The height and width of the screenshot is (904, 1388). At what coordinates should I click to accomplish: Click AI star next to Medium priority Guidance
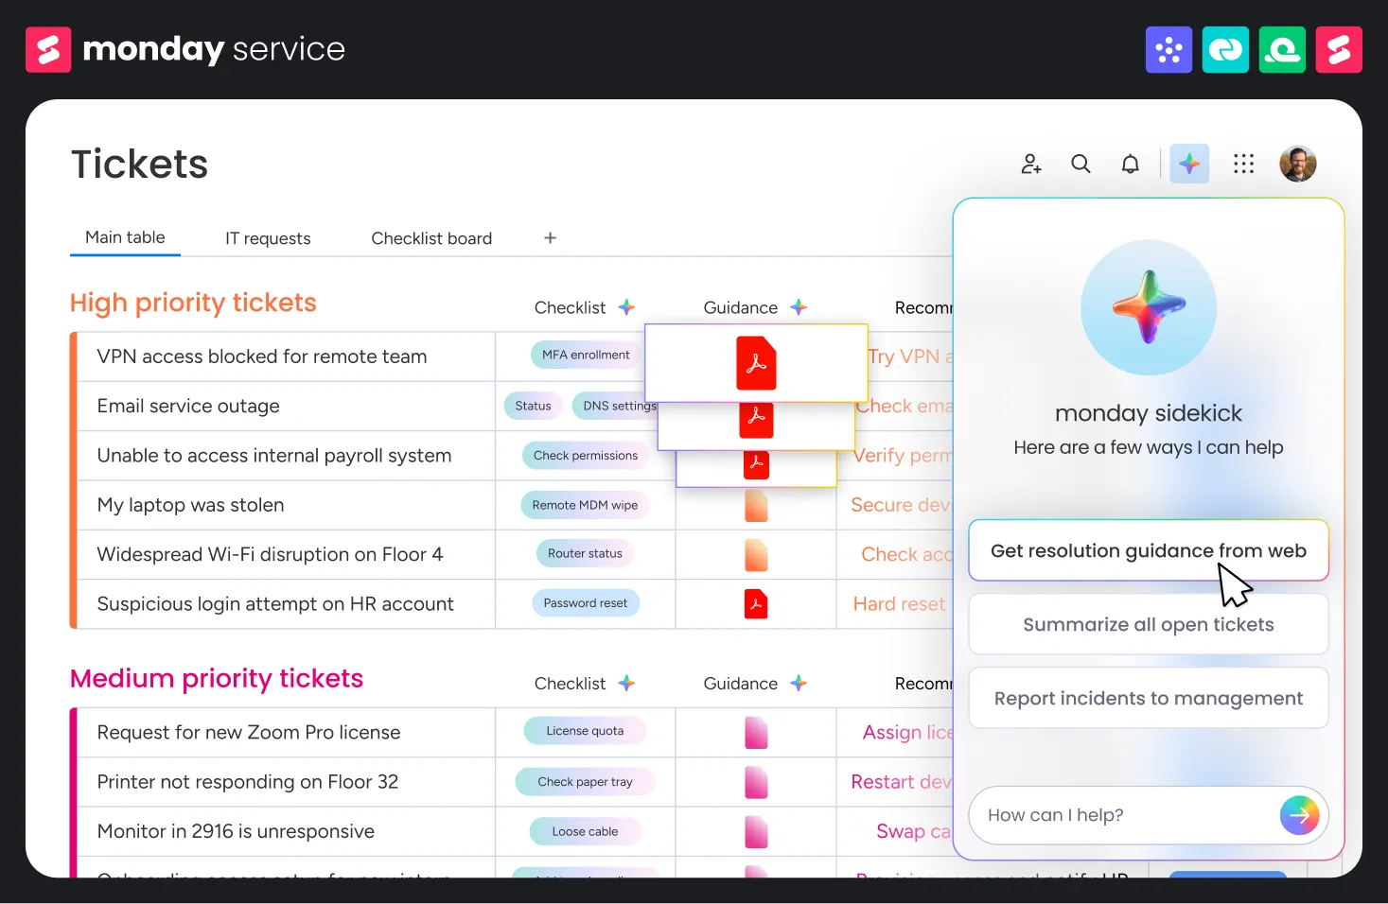(799, 683)
